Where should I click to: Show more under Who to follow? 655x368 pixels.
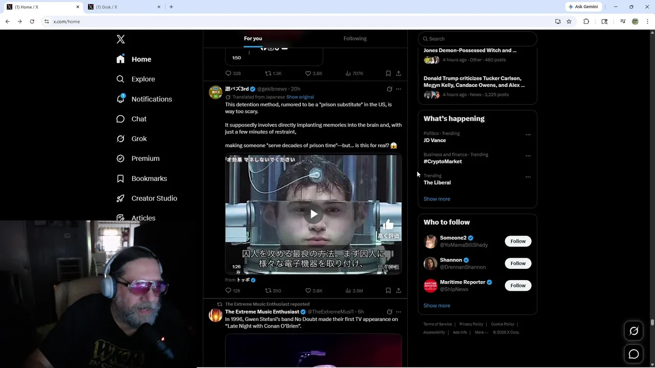pos(437,306)
